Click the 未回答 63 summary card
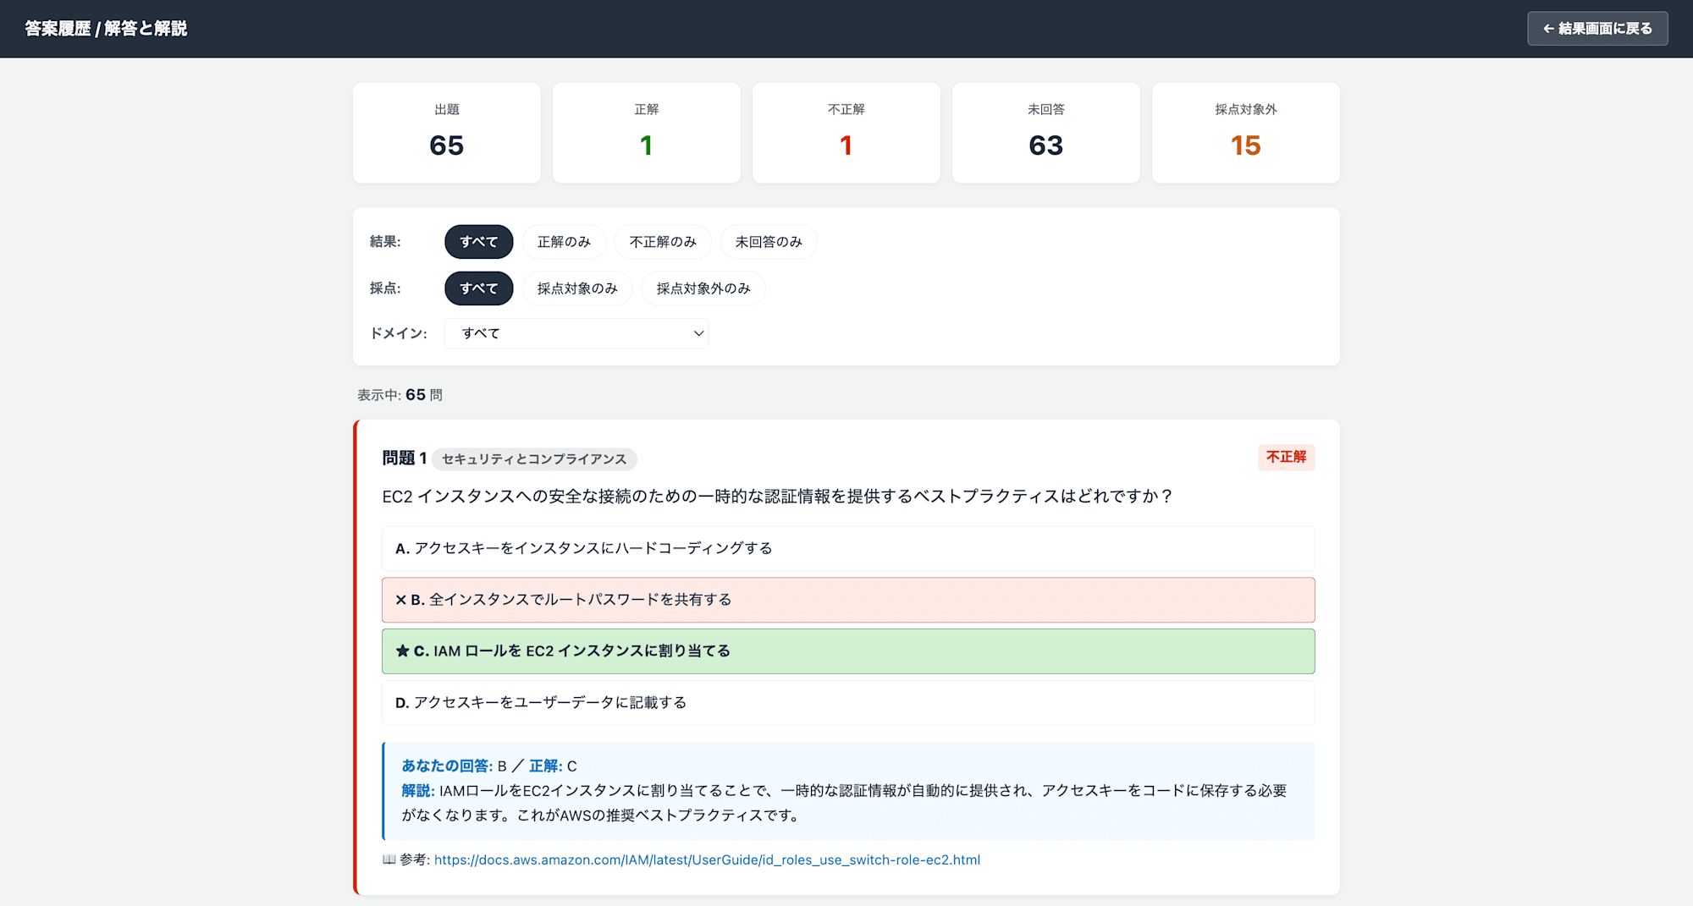The image size is (1693, 906). pos(1046,133)
